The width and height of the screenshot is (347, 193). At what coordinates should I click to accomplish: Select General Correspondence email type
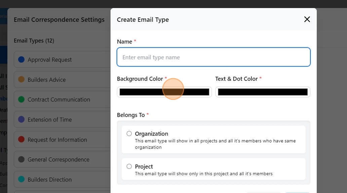59,160
